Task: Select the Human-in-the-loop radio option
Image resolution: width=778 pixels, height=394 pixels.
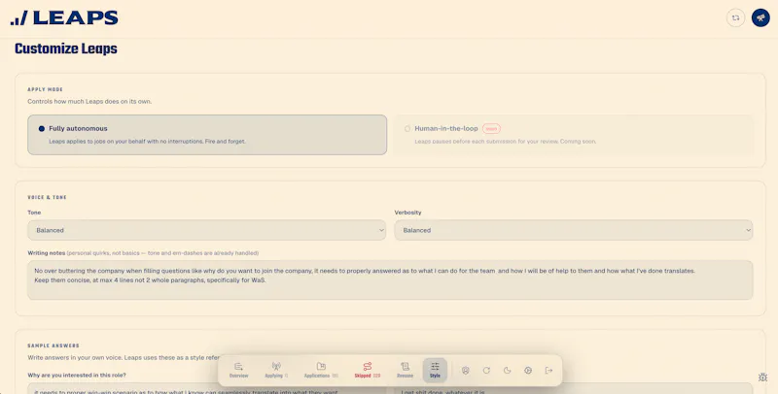Action: click(407, 129)
